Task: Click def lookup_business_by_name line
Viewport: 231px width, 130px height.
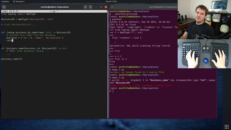Action: pyautogui.click(x=36, y=32)
